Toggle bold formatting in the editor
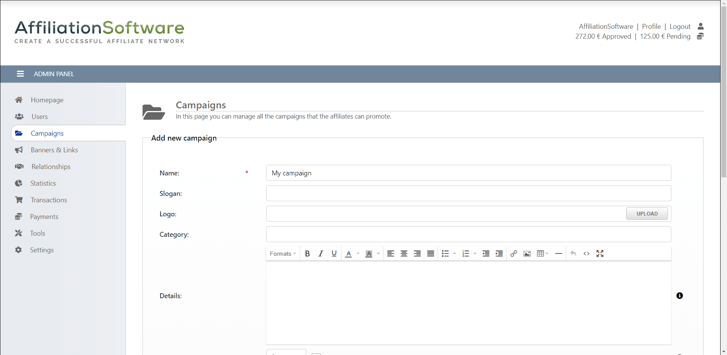The width and height of the screenshot is (727, 355). [x=307, y=253]
